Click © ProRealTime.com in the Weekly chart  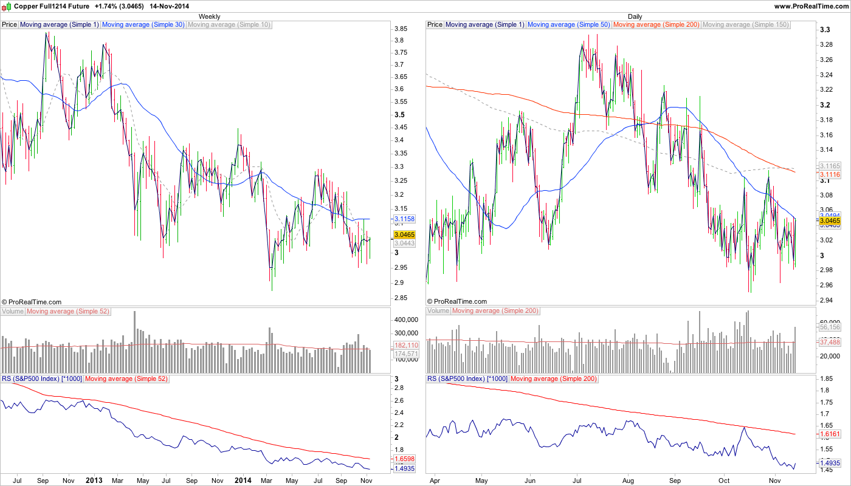32,301
